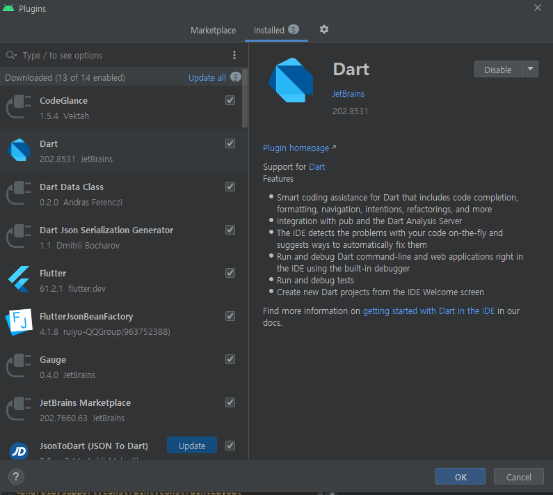
Task: Confirm with the OK button
Action: tap(460, 477)
